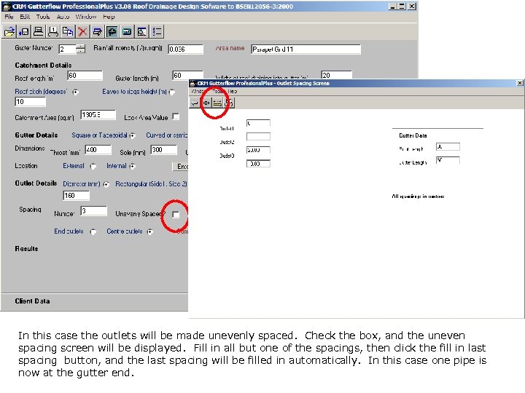Viewport: 525px width, 393px height.
Task: Click the Spacing Number input field
Action: click(94, 211)
